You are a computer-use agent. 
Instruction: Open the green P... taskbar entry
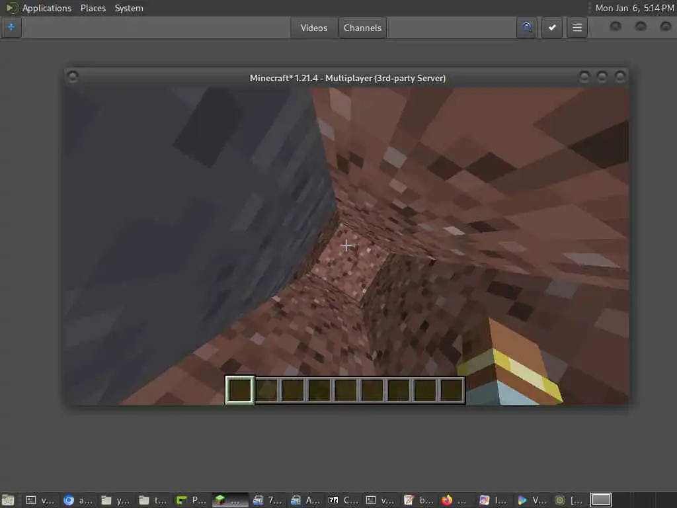click(191, 500)
